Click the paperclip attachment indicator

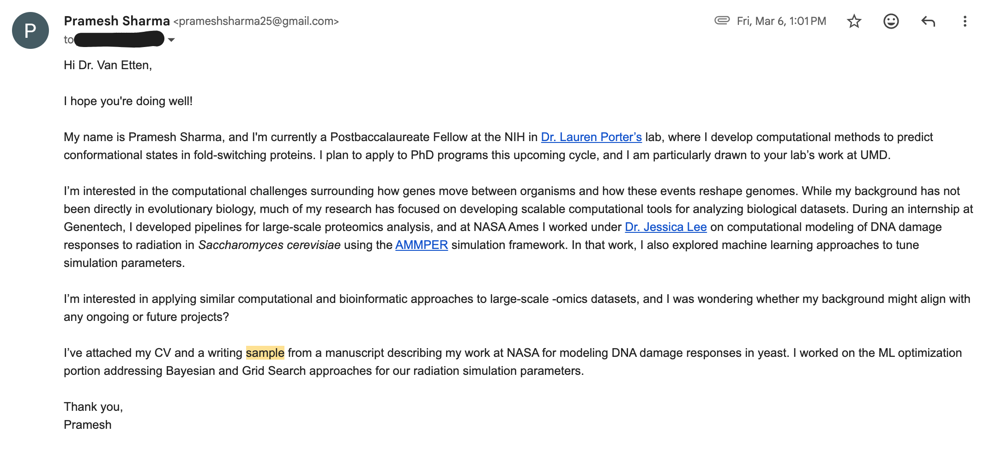point(722,20)
